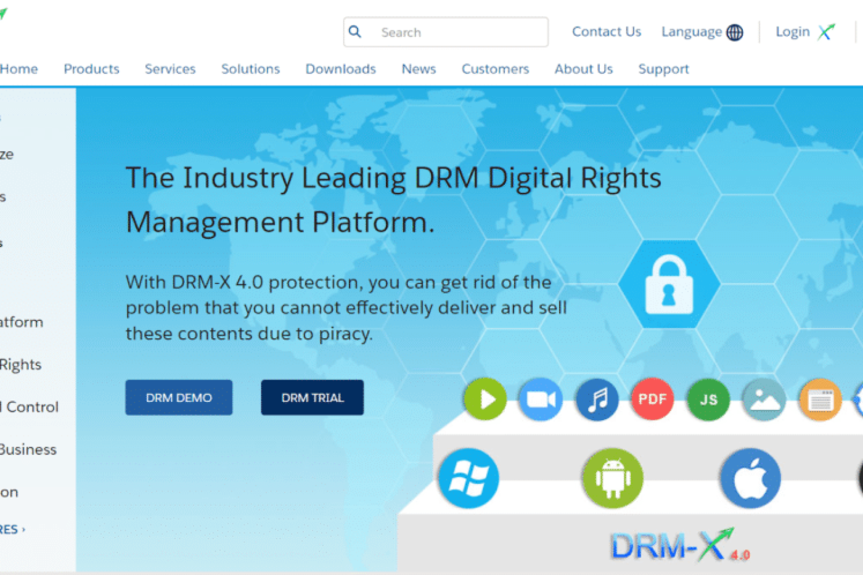
Task: Expand the Products menu
Action: coord(91,69)
